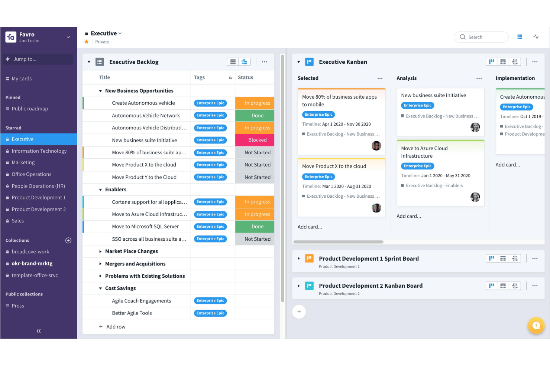Click the Executive Backlog sheet icon
This screenshot has height=366, width=550.
coord(100,62)
